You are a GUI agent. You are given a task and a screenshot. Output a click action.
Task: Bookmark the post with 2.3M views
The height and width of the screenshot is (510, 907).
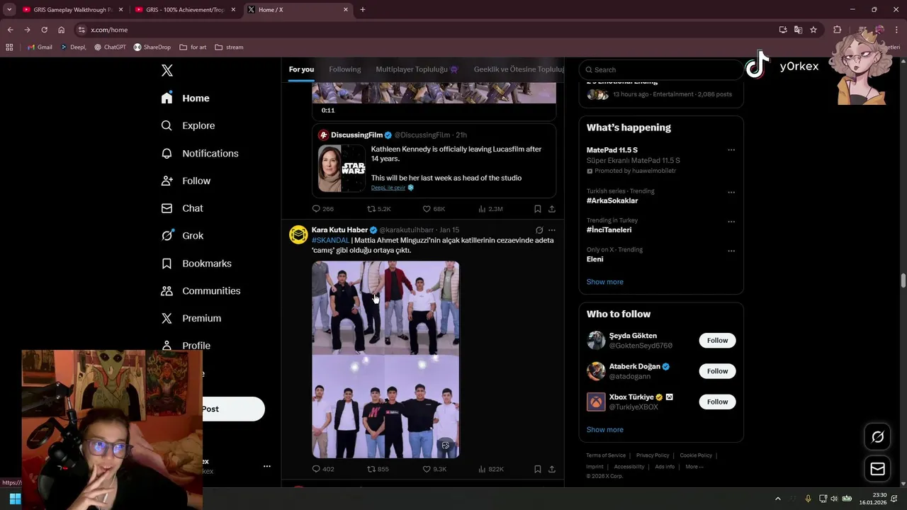538,209
